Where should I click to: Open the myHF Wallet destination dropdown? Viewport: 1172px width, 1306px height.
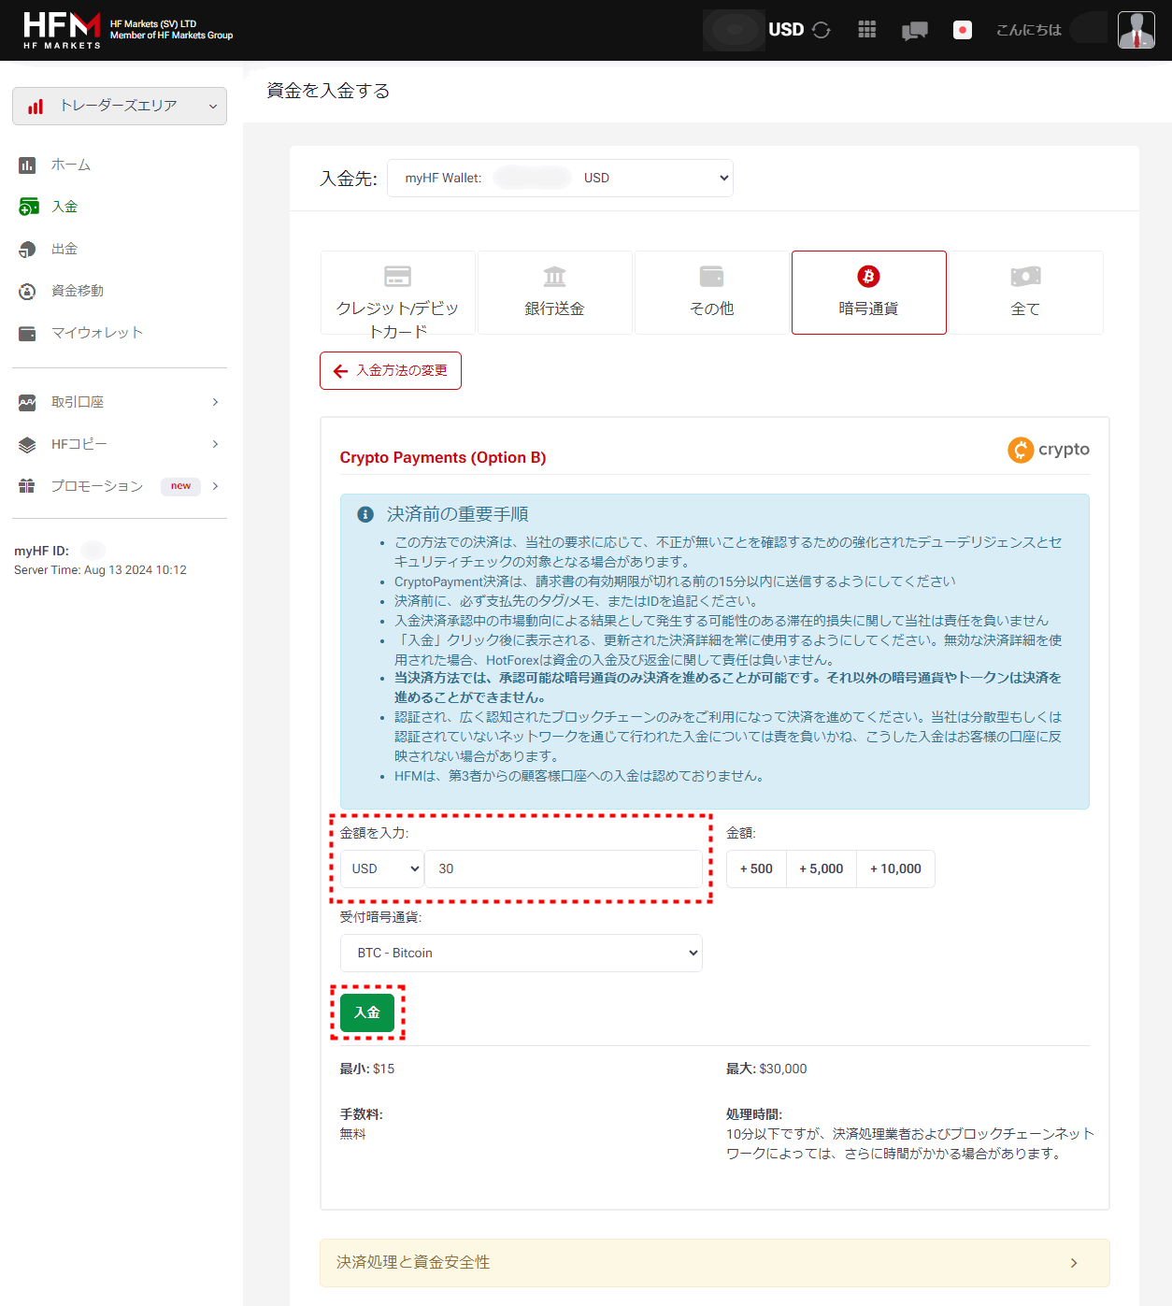tap(560, 178)
